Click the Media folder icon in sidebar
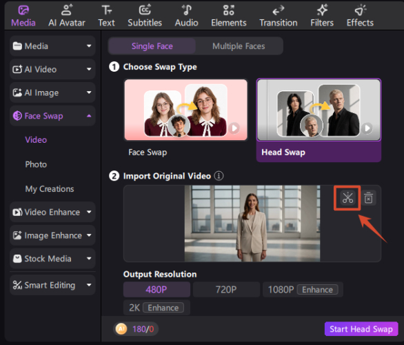Viewport: 404px width, 345px height. coord(17,46)
